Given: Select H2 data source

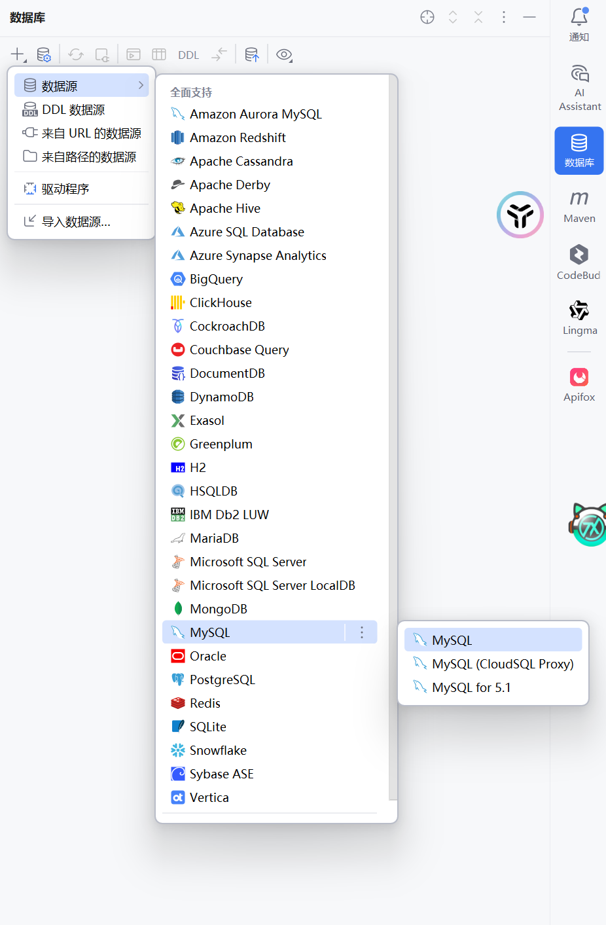Looking at the screenshot, I should [x=270, y=467].
